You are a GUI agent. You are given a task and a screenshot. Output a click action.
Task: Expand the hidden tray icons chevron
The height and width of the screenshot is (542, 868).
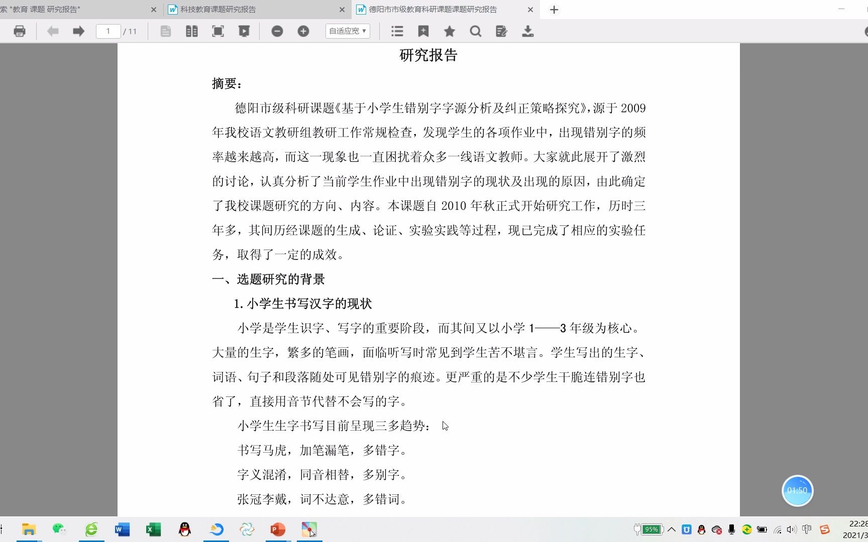[672, 529]
